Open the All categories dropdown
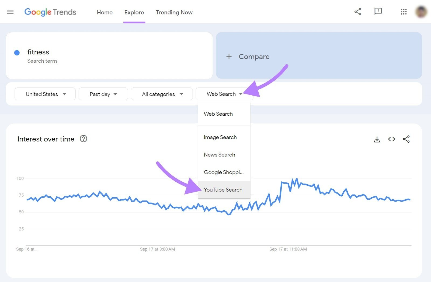The image size is (431, 282). pos(161,94)
